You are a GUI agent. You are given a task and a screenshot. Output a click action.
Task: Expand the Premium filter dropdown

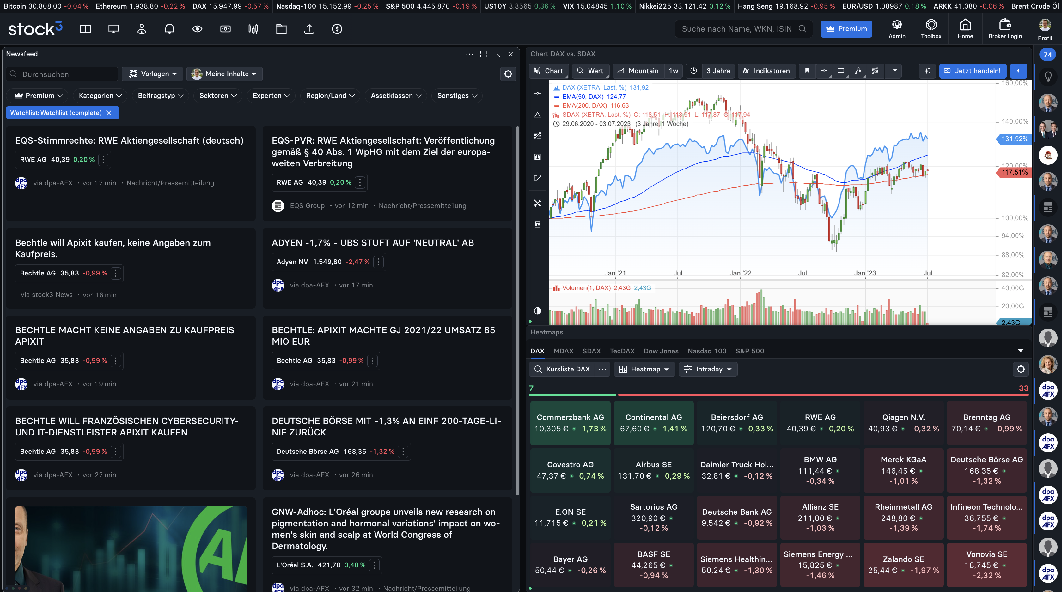click(38, 96)
